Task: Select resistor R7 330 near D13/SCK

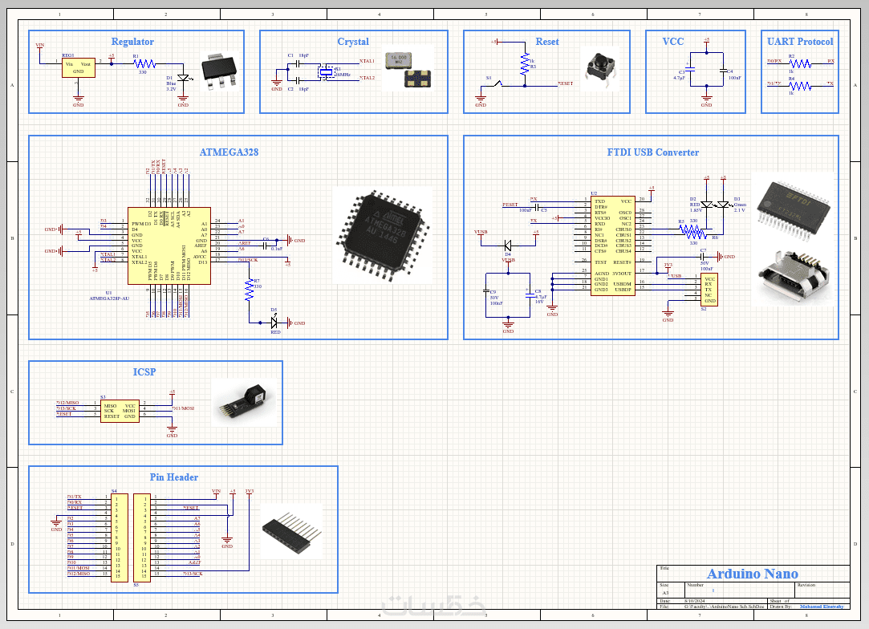Action: tap(249, 290)
